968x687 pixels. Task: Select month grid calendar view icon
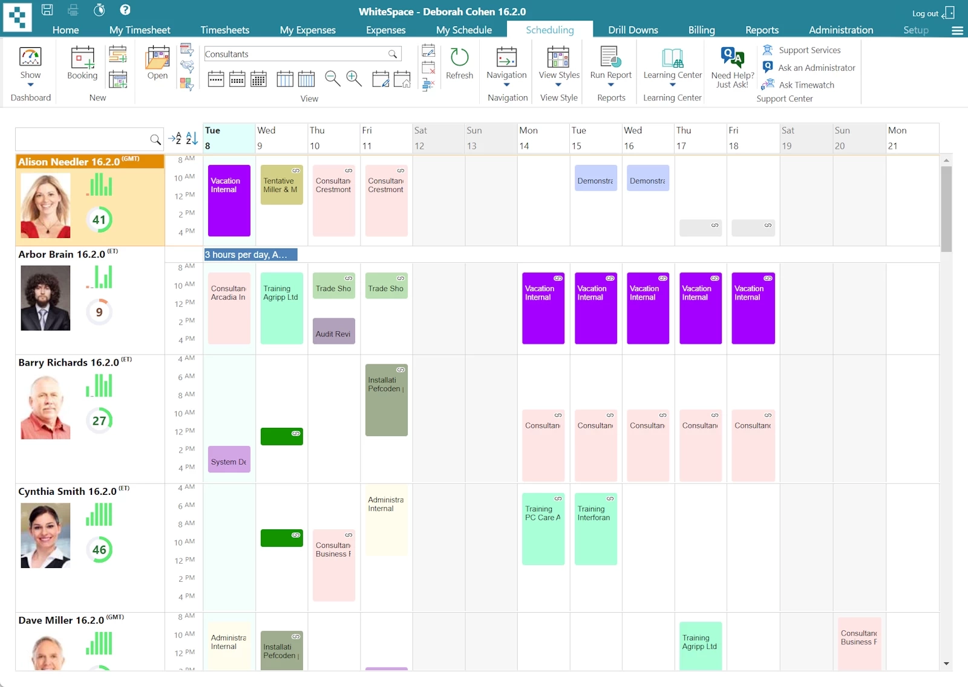coord(258,79)
